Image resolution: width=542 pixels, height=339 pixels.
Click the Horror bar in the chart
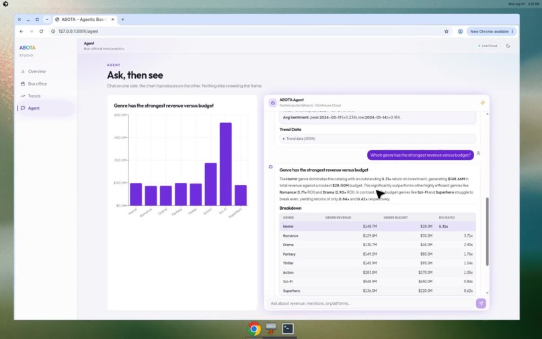(x=136, y=194)
